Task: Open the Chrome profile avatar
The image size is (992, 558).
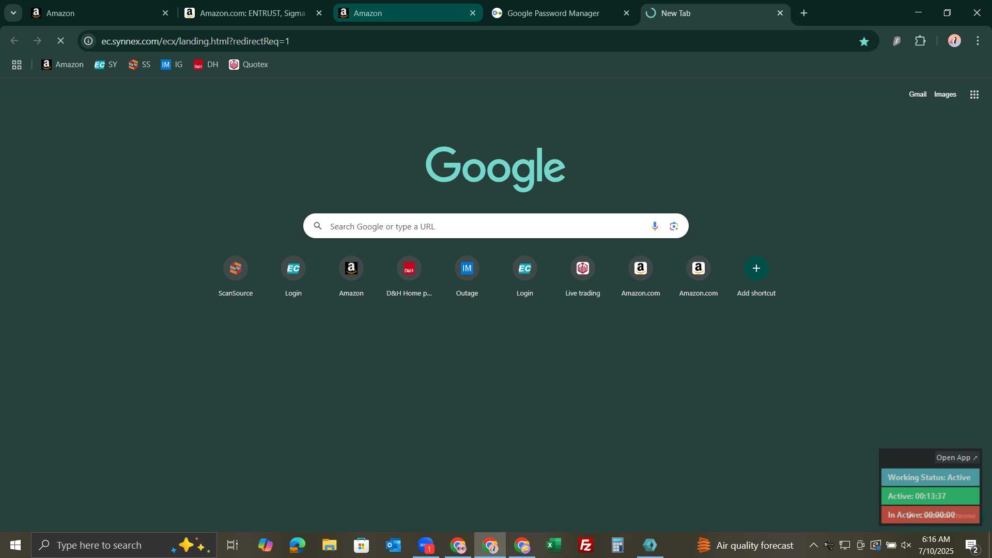Action: pos(954,41)
